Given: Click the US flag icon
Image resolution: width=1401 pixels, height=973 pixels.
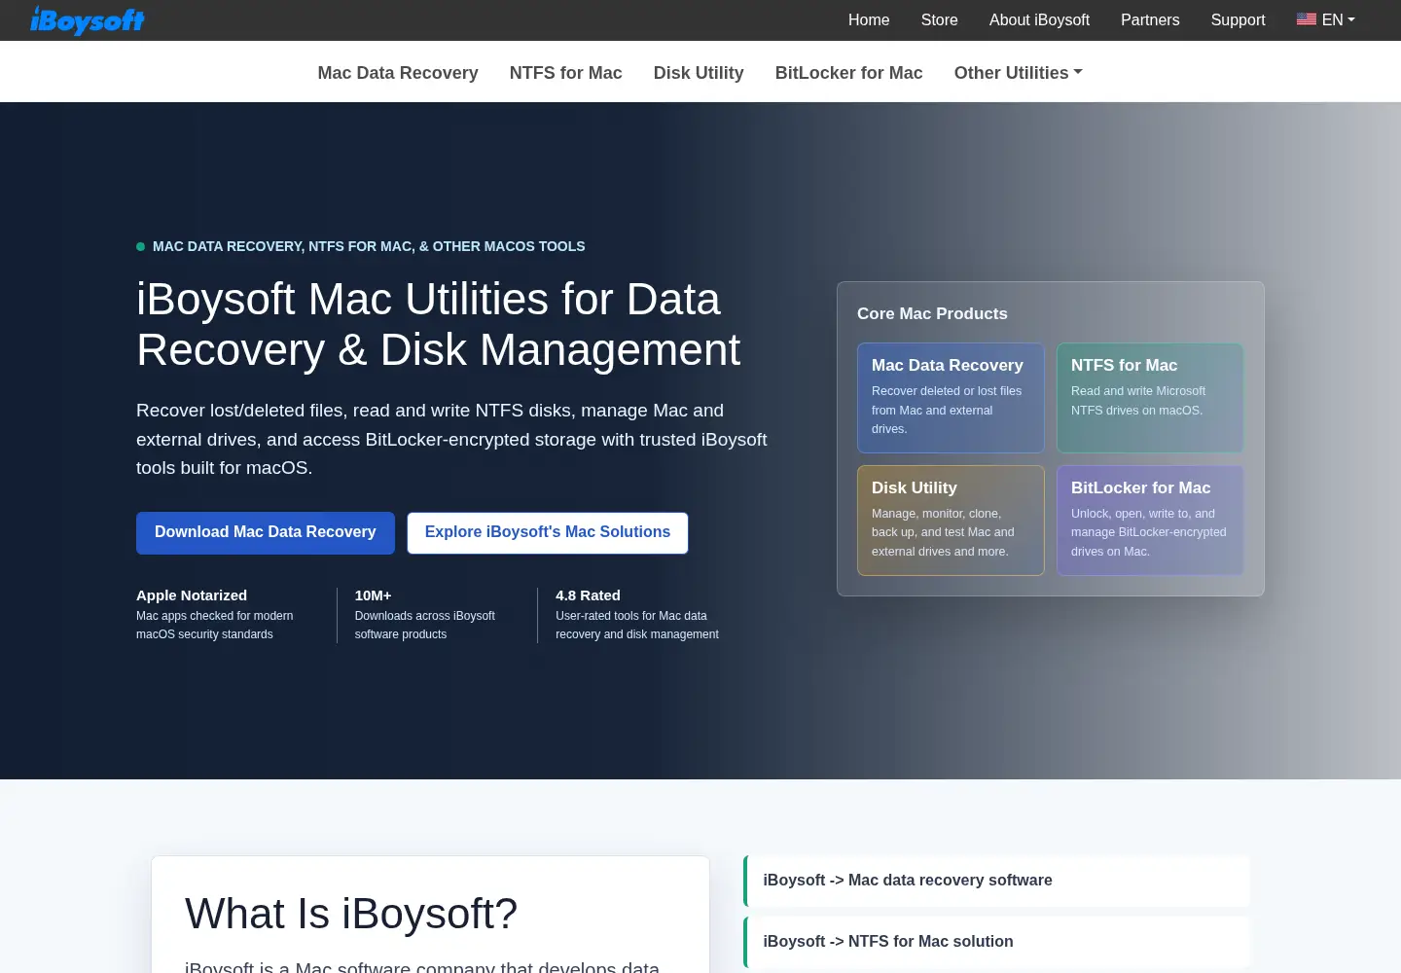Looking at the screenshot, I should click(1306, 19).
